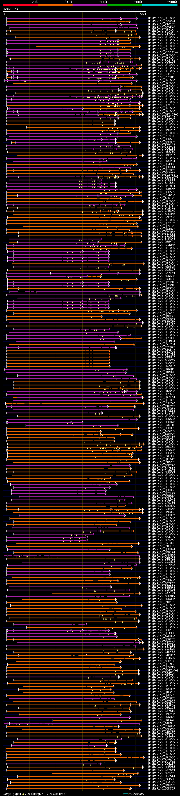Open the UniRef100_B5DW23 entry
This screenshot has width=180, height=796.
(x=161, y=512)
